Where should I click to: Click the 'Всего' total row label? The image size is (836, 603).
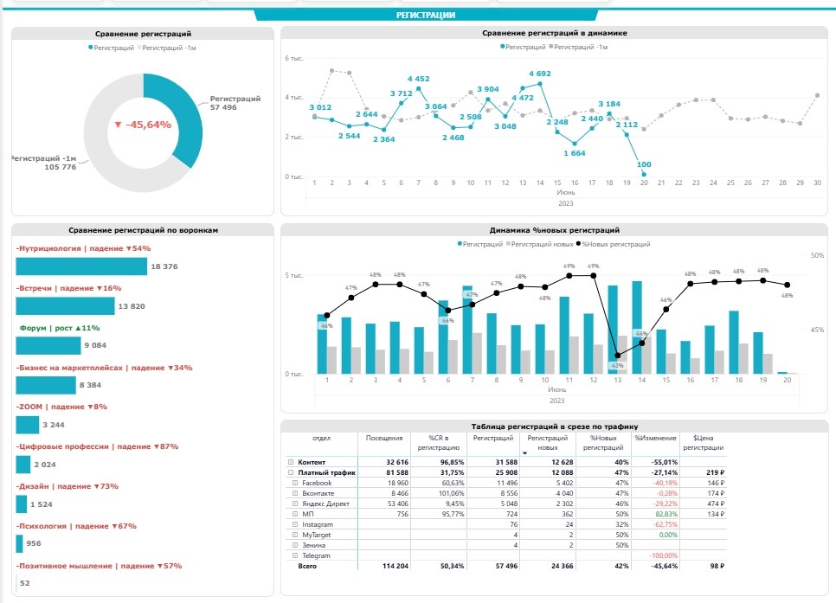(x=307, y=566)
